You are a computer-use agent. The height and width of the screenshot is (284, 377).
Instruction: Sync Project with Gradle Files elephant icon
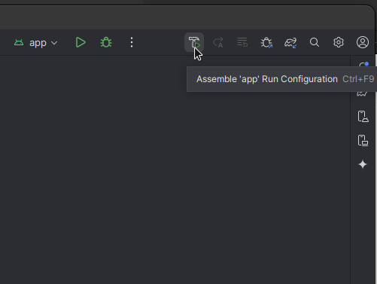coord(290,42)
